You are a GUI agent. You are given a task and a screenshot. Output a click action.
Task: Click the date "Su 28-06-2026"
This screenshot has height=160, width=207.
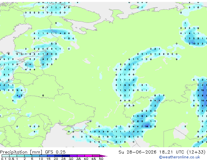[137, 152]
